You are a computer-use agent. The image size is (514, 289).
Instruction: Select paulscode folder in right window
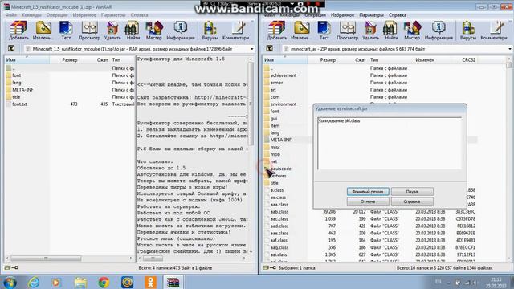tap(280, 169)
